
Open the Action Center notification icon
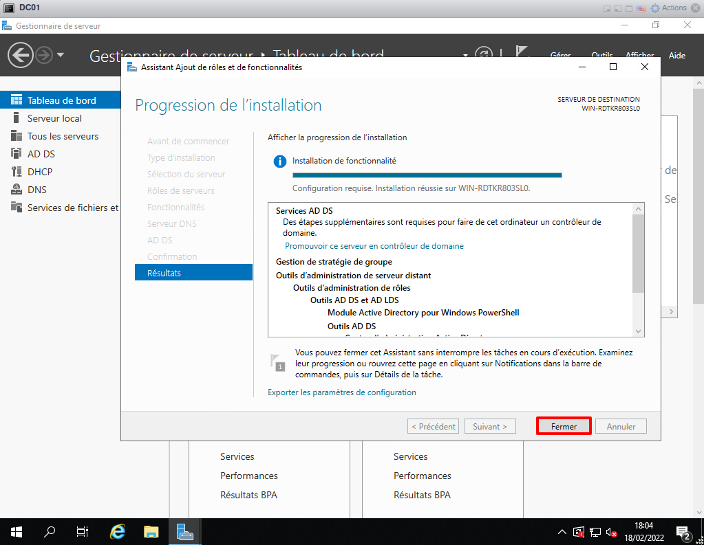(x=684, y=533)
